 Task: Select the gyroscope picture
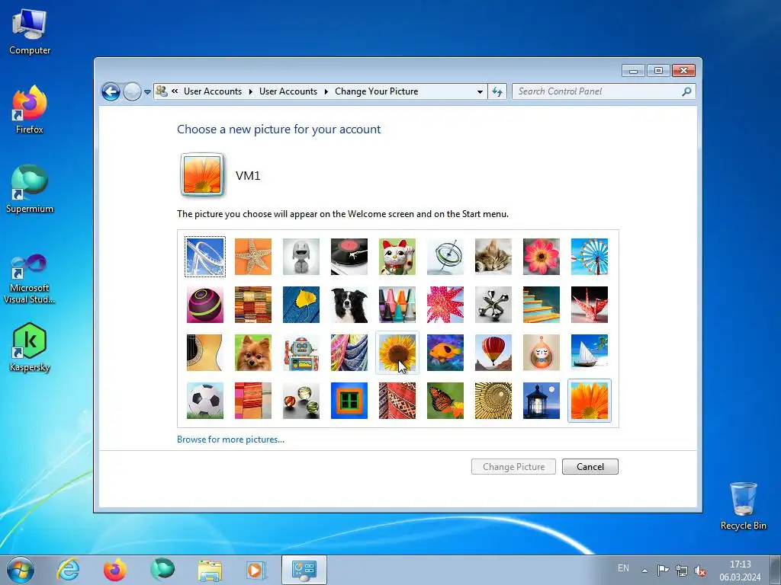pos(445,257)
